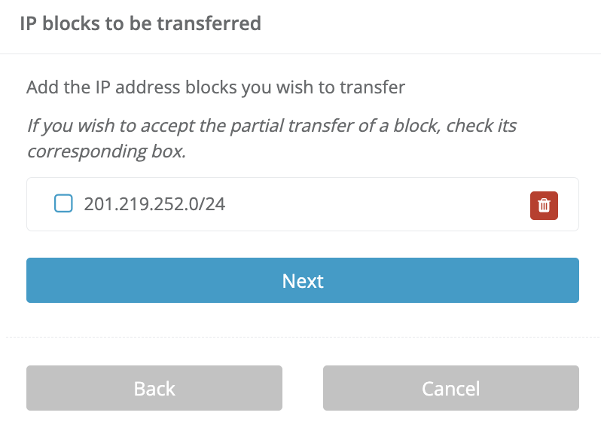This screenshot has width=601, height=437.
Task: Click the gray Back button
Action: click(154, 388)
